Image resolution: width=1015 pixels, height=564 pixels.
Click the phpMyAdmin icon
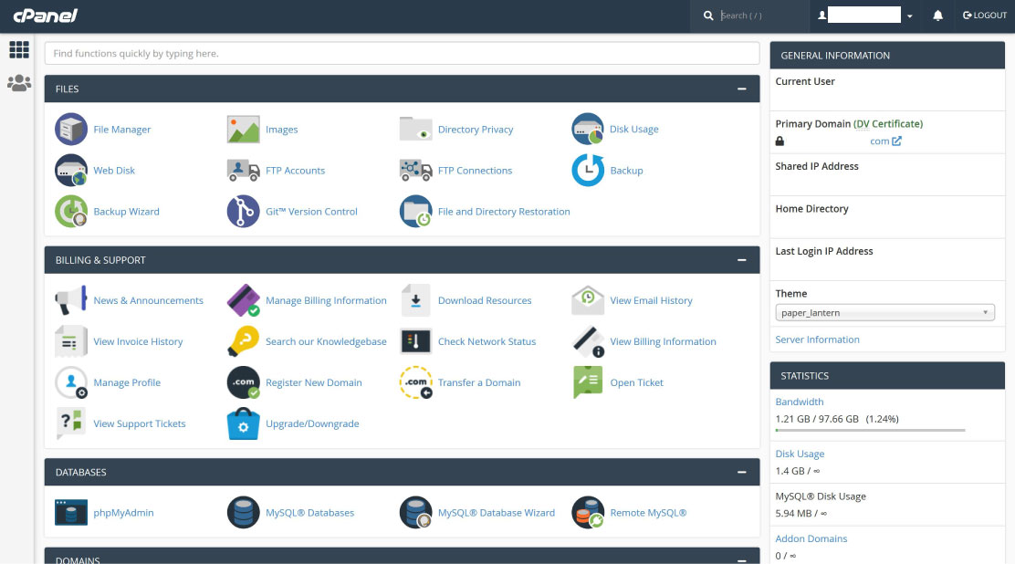click(x=71, y=513)
